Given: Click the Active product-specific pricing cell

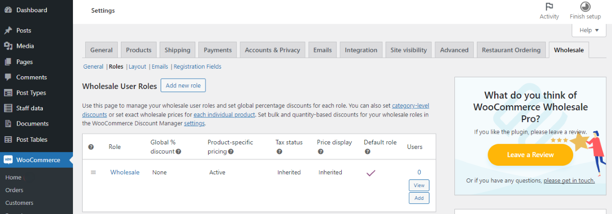Looking at the screenshot, I should [x=217, y=172].
